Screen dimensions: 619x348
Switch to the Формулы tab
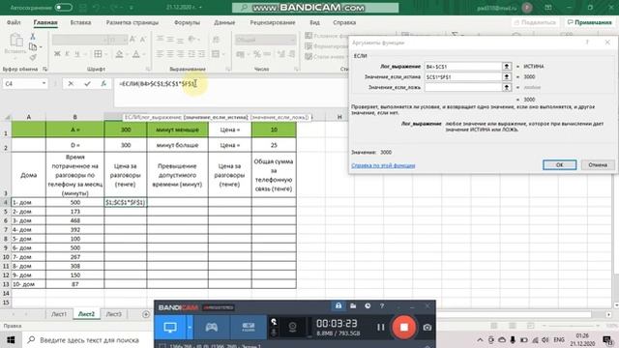pyautogui.click(x=187, y=22)
